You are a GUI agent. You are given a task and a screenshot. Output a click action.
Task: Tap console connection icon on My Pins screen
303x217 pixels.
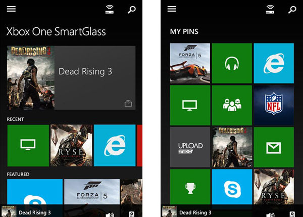pos(270,9)
